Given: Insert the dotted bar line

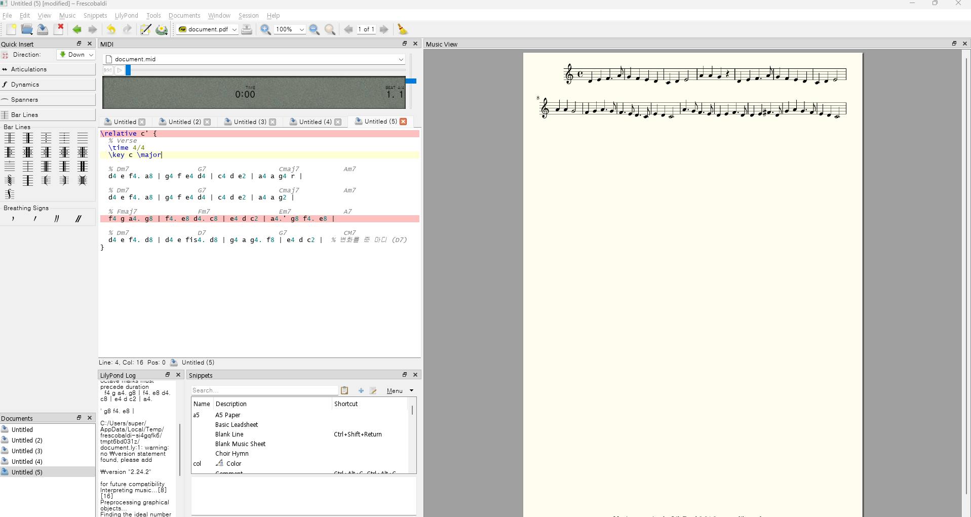Looking at the screenshot, I should (x=46, y=138).
